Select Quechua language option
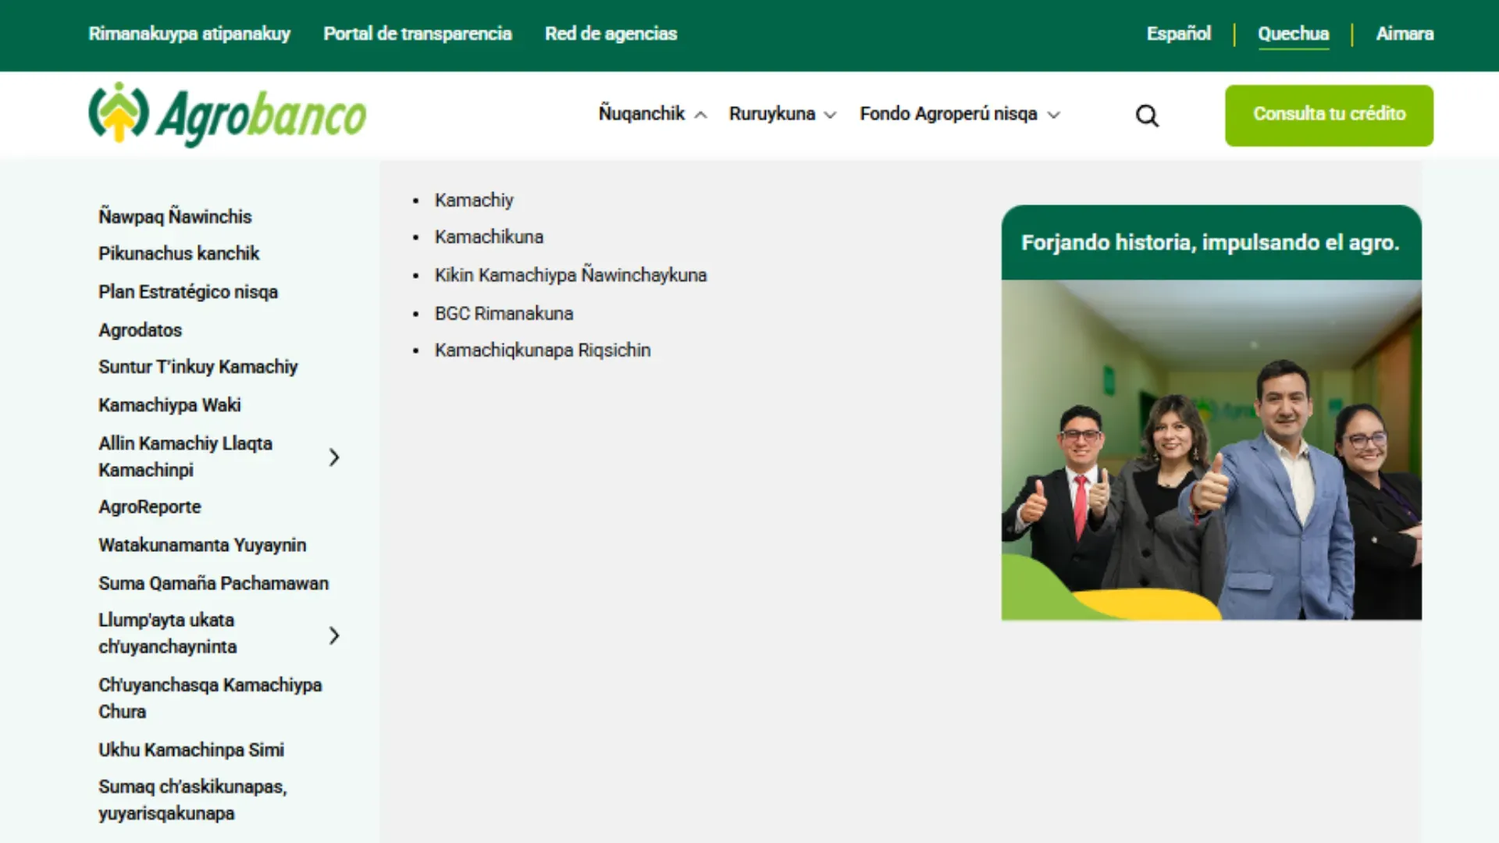The image size is (1499, 843). pyautogui.click(x=1293, y=34)
